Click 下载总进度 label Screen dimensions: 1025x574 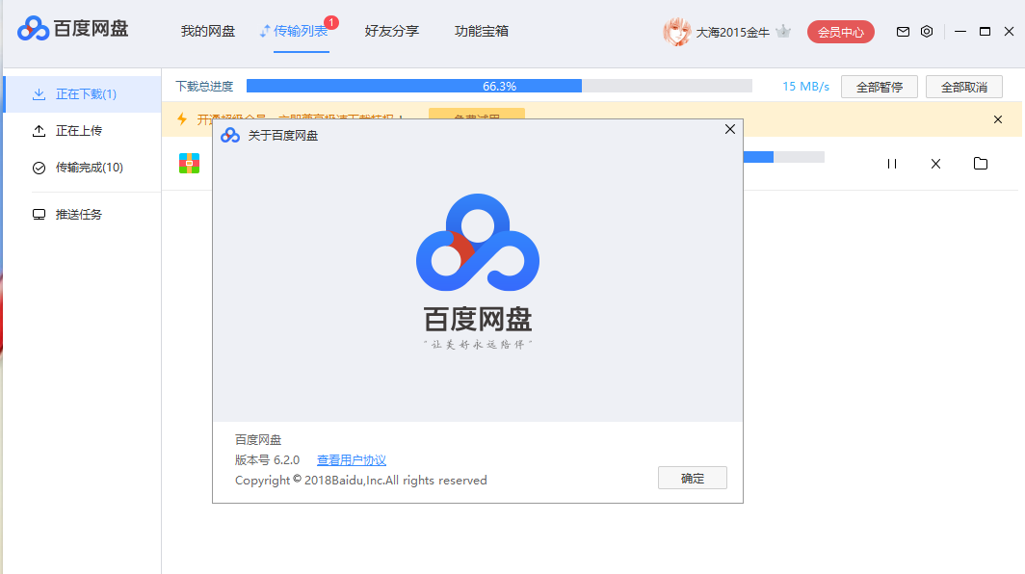[204, 87]
